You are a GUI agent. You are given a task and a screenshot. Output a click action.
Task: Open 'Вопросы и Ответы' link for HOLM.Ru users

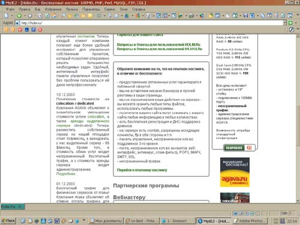pos(158,44)
